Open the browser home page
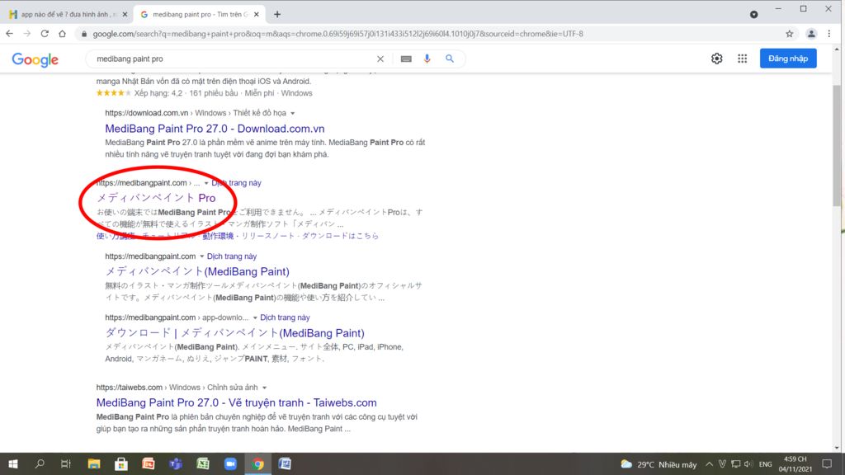This screenshot has height=475, width=845. (x=63, y=33)
